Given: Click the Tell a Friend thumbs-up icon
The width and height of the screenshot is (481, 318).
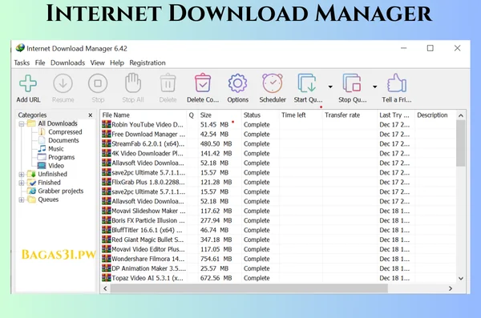Looking at the screenshot, I should tap(397, 83).
